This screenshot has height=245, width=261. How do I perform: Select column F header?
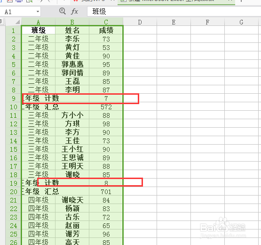(207, 22)
